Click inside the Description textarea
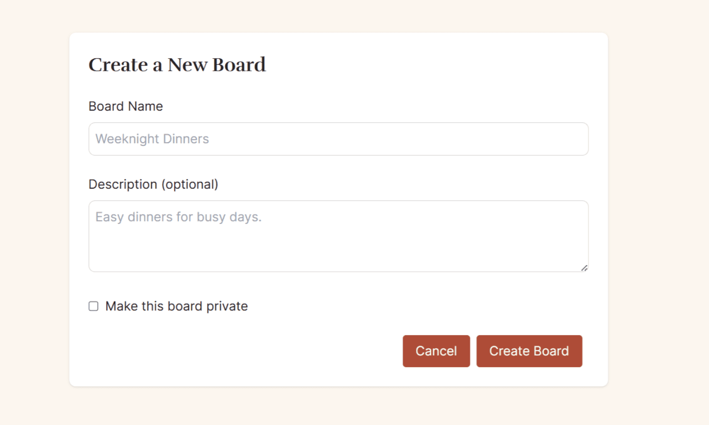 pos(338,236)
